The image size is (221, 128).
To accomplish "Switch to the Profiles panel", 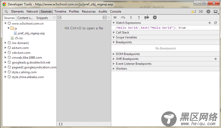I will (74, 12).
